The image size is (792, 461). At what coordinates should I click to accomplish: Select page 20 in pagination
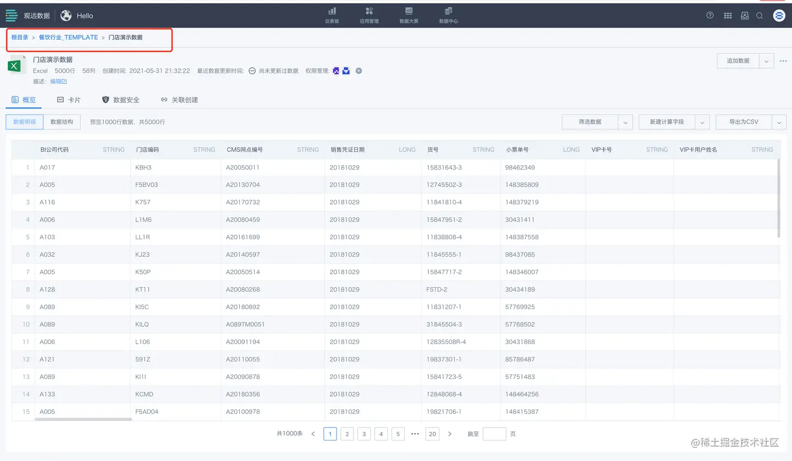coord(432,434)
